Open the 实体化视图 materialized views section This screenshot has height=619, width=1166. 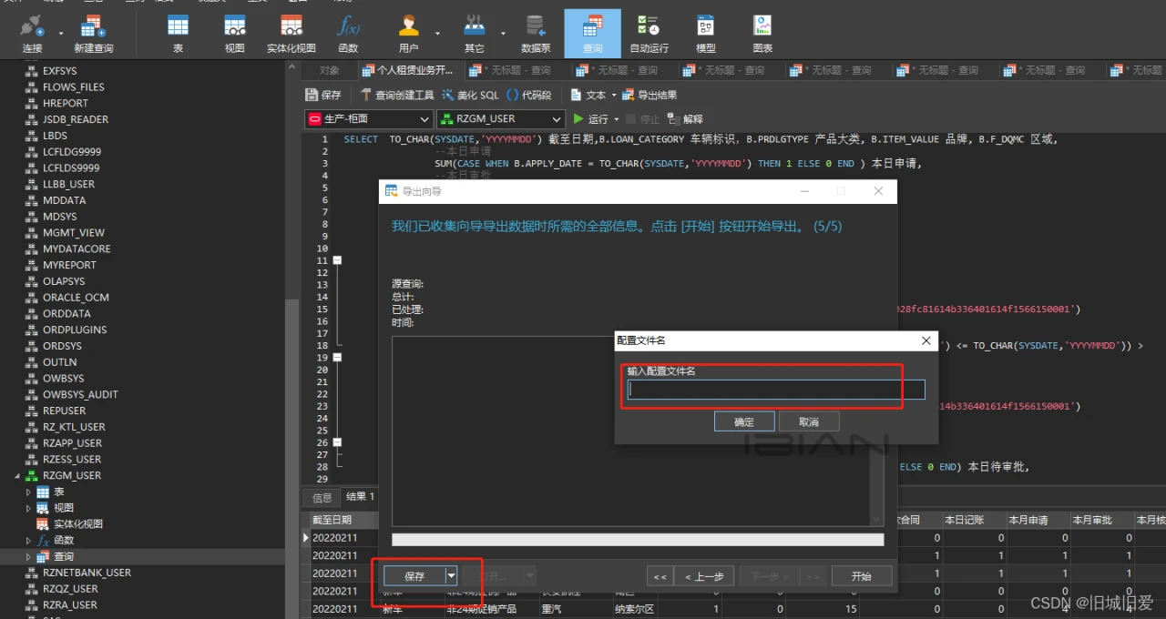[x=291, y=34]
